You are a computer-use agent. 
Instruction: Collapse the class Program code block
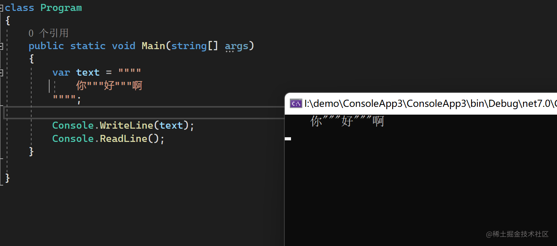(2, 8)
